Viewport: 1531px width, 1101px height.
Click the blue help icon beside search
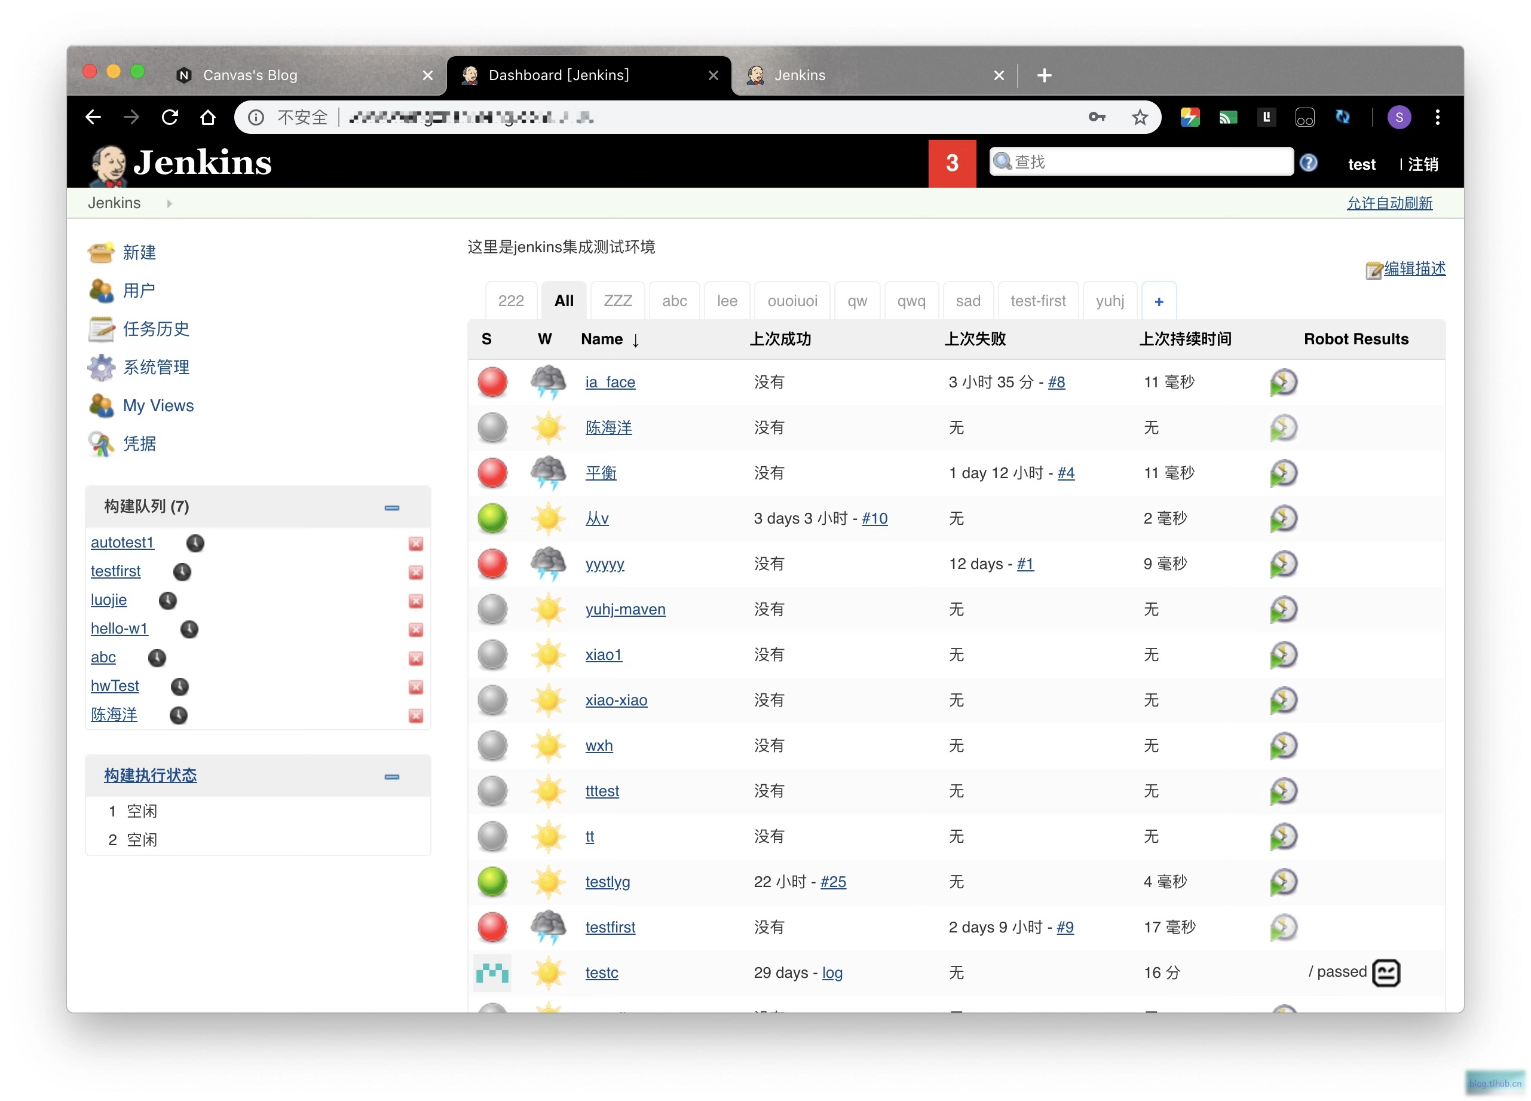click(1308, 163)
